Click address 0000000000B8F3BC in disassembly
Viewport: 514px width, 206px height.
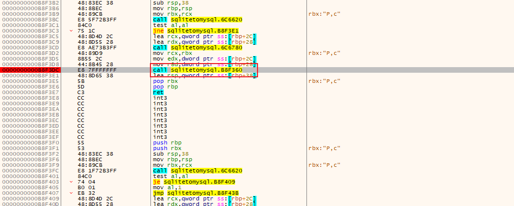coord(30,20)
